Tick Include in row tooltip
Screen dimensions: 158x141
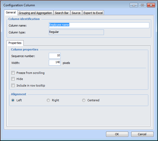click(13, 85)
